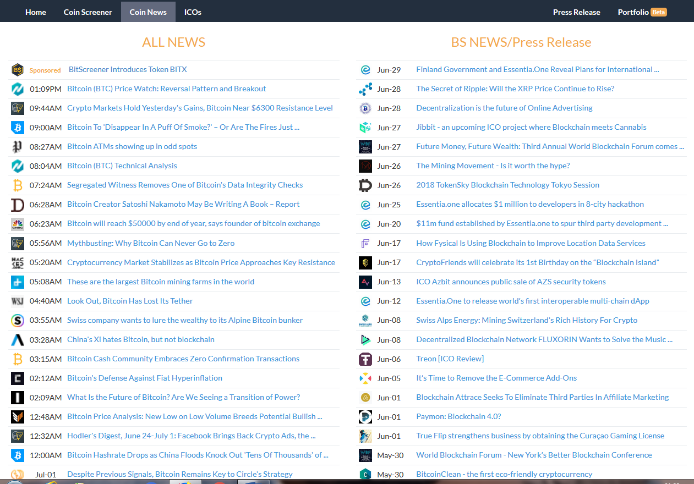Click source icon beside 'Bitcoin ATMs showing up in odd spots'
The height and width of the screenshot is (484, 694).
[x=18, y=147]
